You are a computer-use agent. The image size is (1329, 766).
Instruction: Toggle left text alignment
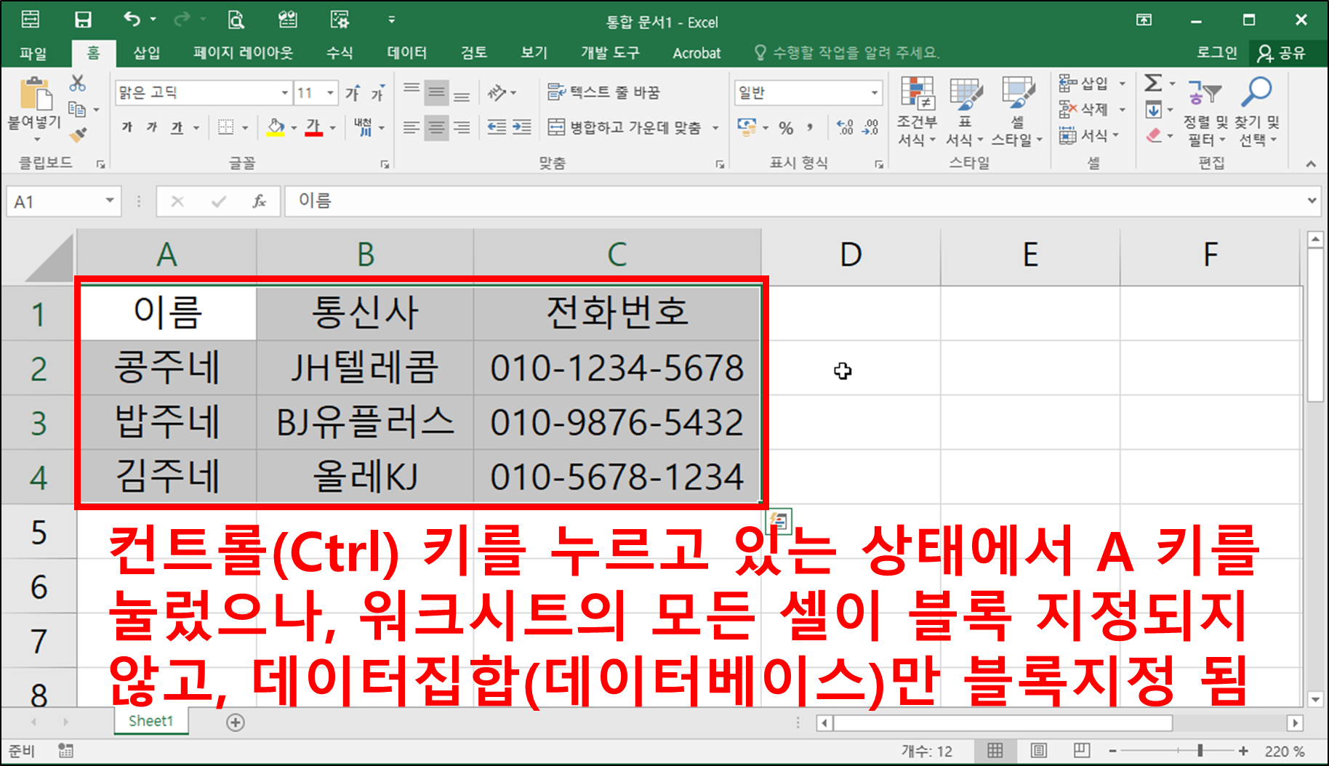411,128
